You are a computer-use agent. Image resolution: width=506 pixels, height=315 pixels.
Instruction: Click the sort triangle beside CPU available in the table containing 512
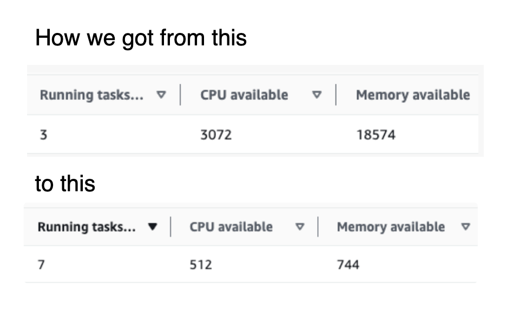point(300,227)
